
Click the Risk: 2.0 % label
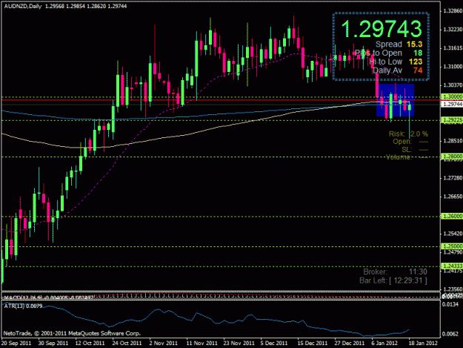coord(408,134)
